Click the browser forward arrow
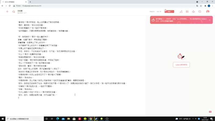 [6, 6]
